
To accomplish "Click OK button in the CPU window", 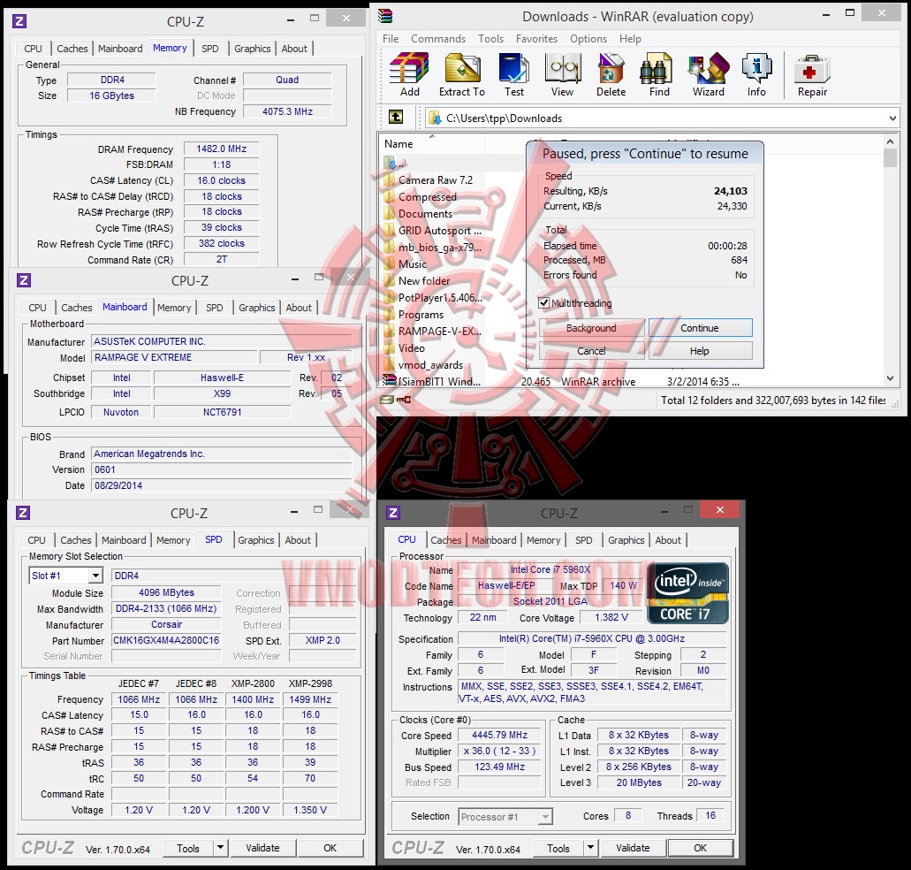I will 700,848.
